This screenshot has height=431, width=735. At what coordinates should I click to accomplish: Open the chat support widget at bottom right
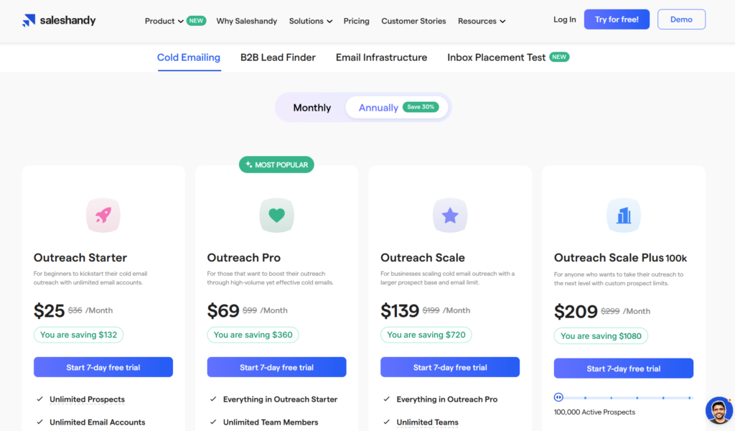click(x=718, y=410)
